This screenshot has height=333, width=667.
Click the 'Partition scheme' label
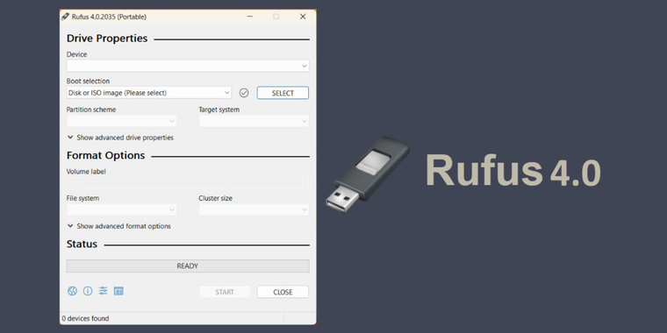point(91,110)
